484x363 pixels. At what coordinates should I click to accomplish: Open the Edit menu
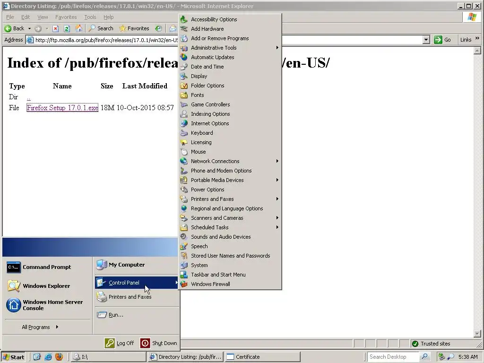(x=26, y=17)
